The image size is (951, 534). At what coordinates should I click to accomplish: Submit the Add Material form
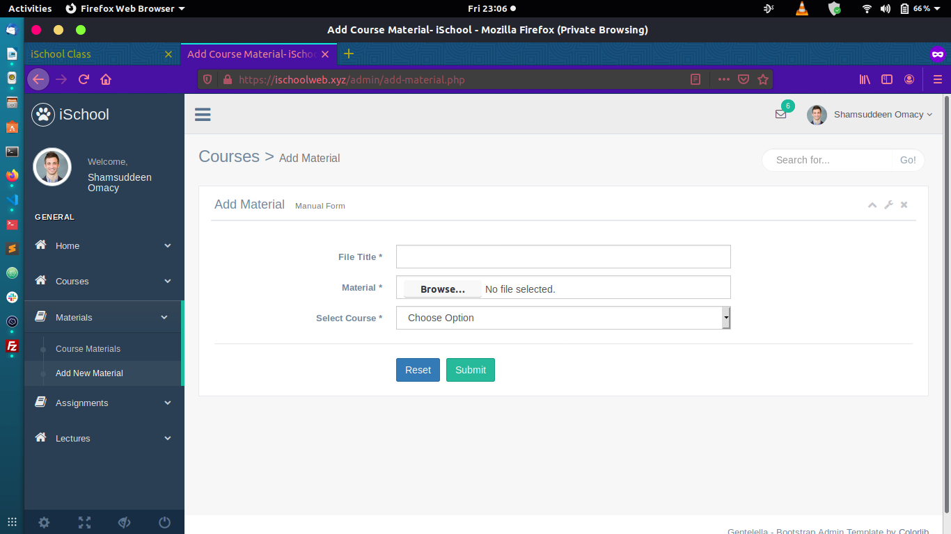471,370
